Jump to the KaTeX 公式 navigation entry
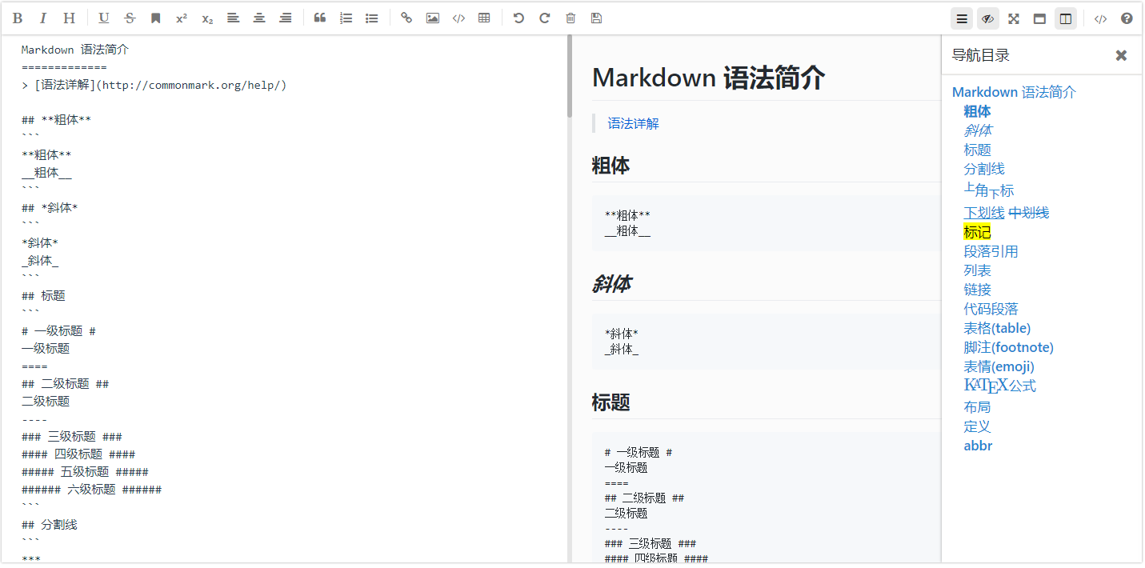Viewport: 1145px width, 568px height. click(x=1000, y=386)
